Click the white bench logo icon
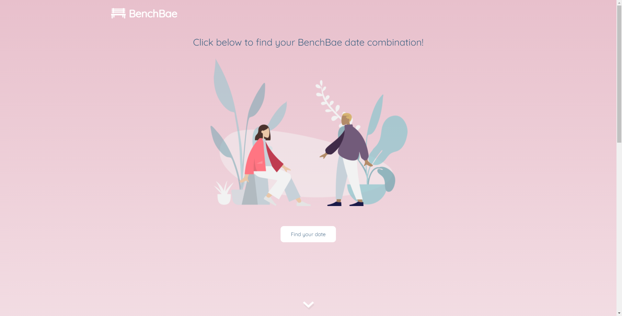The width and height of the screenshot is (622, 316). pos(118,13)
